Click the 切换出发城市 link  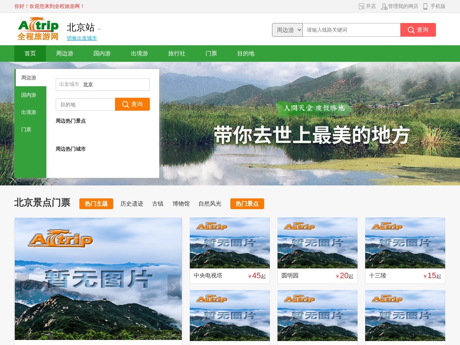82,38
